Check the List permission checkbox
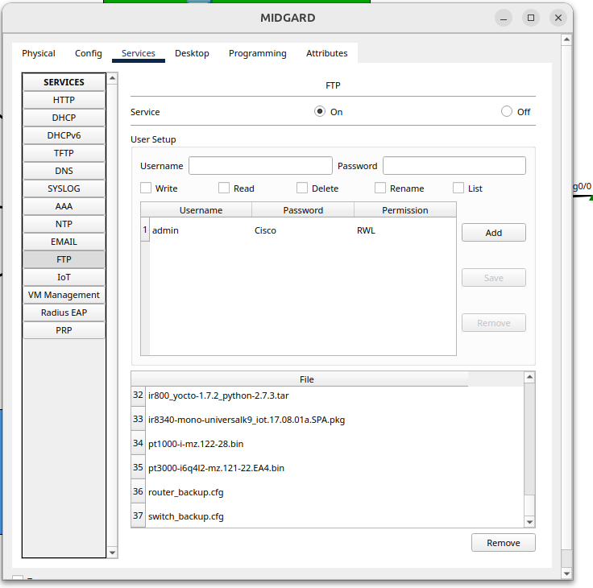Image resolution: width=593 pixels, height=588 pixels. click(x=458, y=188)
